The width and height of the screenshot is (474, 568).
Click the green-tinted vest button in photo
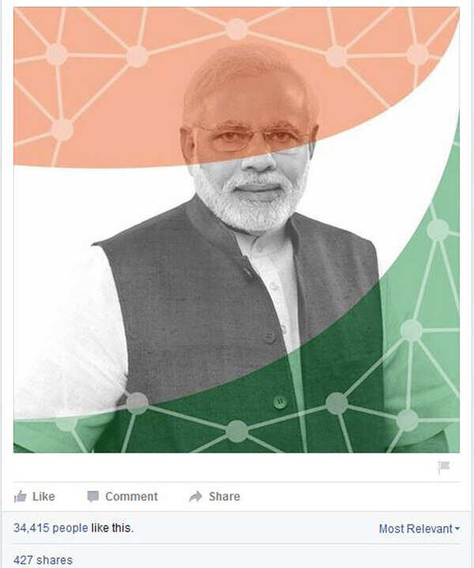click(280, 402)
